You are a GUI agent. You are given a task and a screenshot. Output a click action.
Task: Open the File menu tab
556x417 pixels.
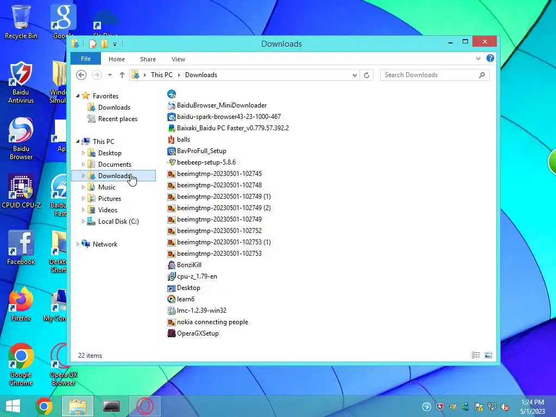pyautogui.click(x=86, y=59)
